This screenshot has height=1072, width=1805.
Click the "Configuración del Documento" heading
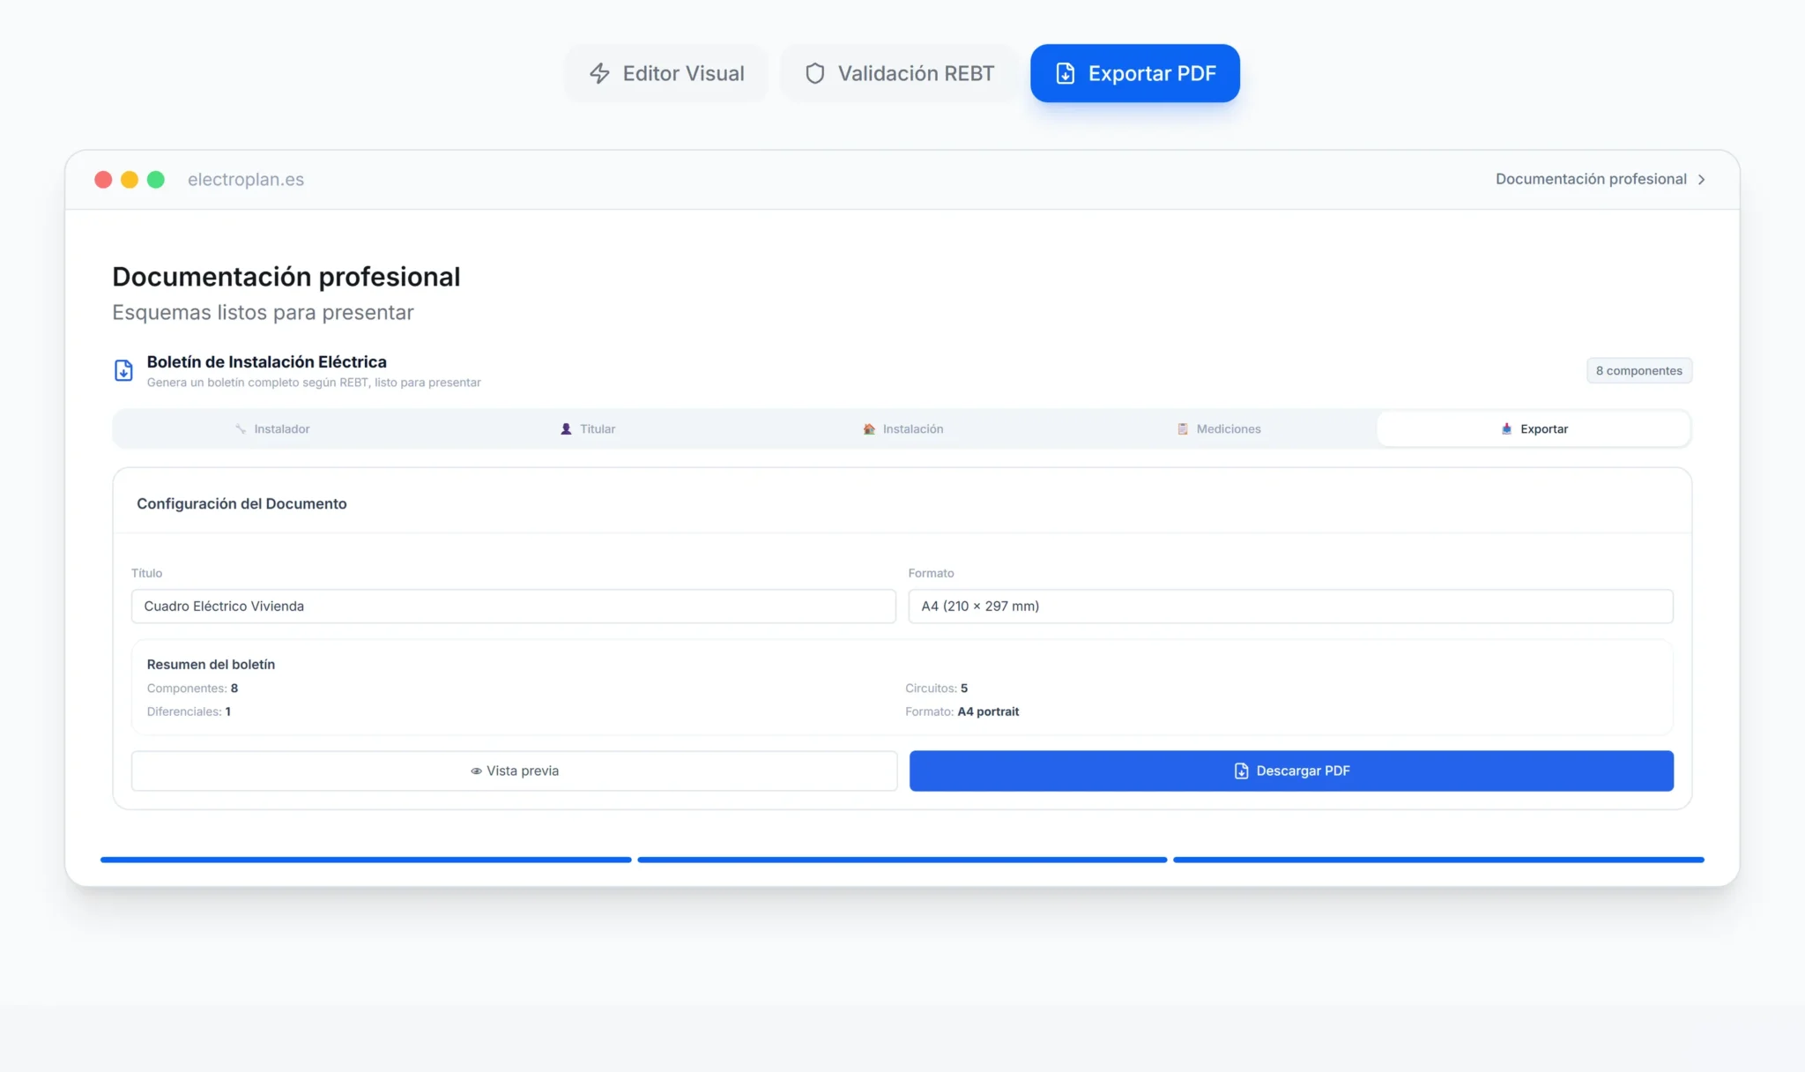pyautogui.click(x=241, y=503)
